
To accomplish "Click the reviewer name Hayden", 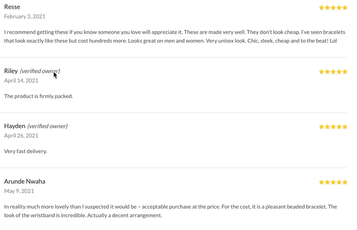I will click(14, 126).
